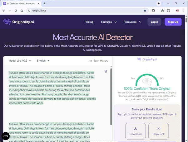This screenshot has height=142, width=188.
Task: Toggle the bookmark star for this page
Action: tap(145, 11)
